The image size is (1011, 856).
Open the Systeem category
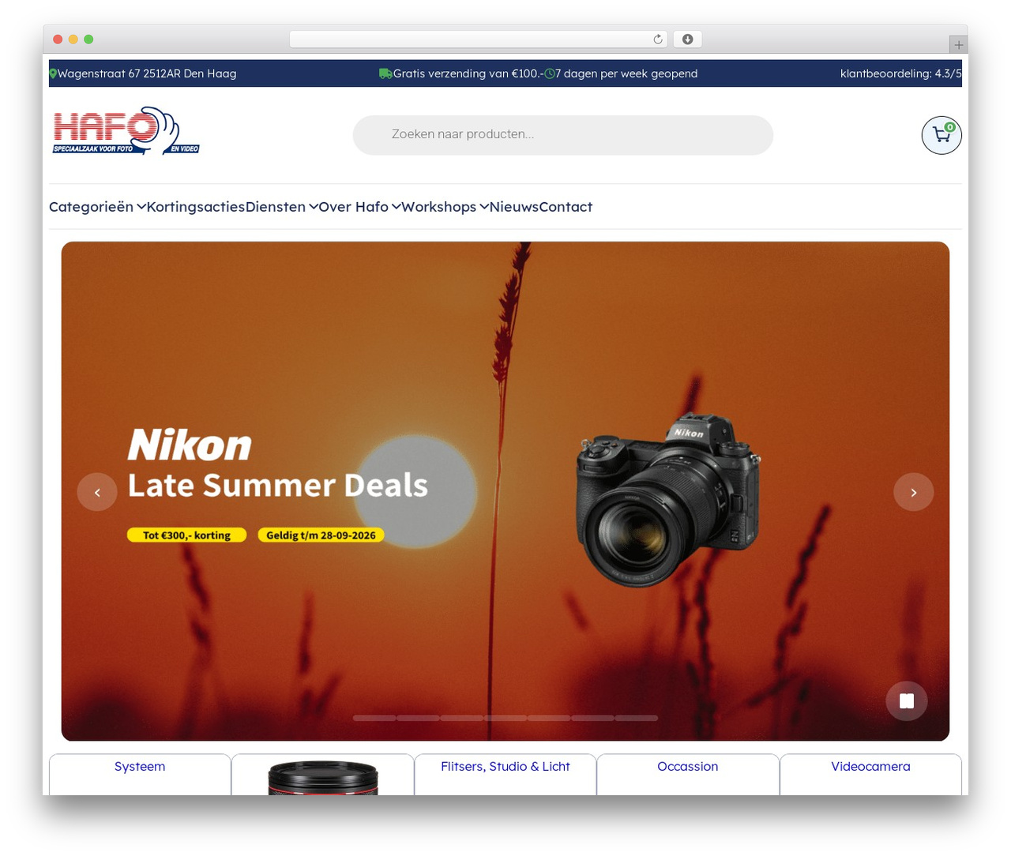pos(140,767)
